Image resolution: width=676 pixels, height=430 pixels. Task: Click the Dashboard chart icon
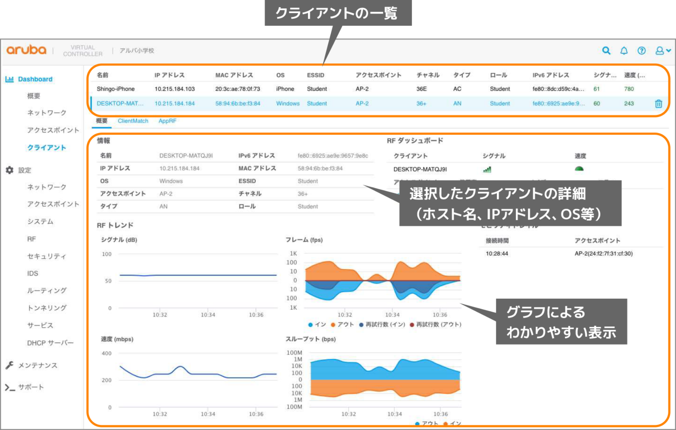10,79
